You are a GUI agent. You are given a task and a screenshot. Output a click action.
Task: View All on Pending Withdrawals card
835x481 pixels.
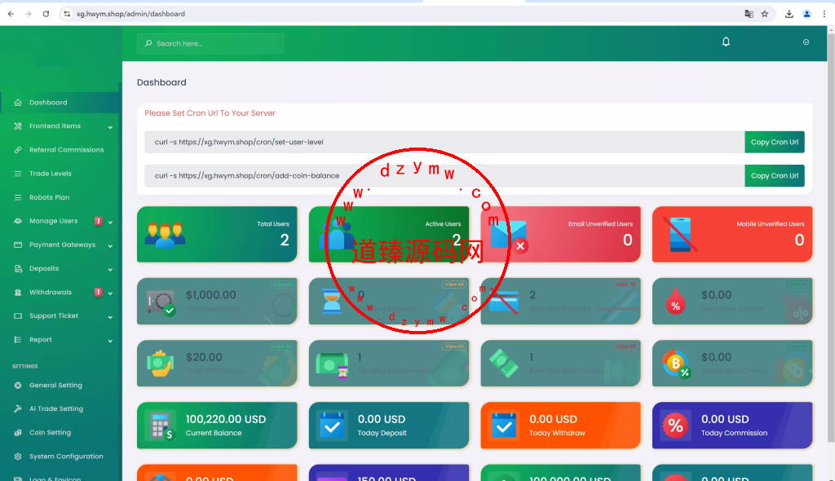click(454, 346)
